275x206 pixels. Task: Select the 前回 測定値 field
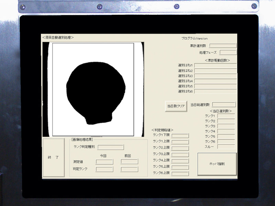click(x=129, y=162)
